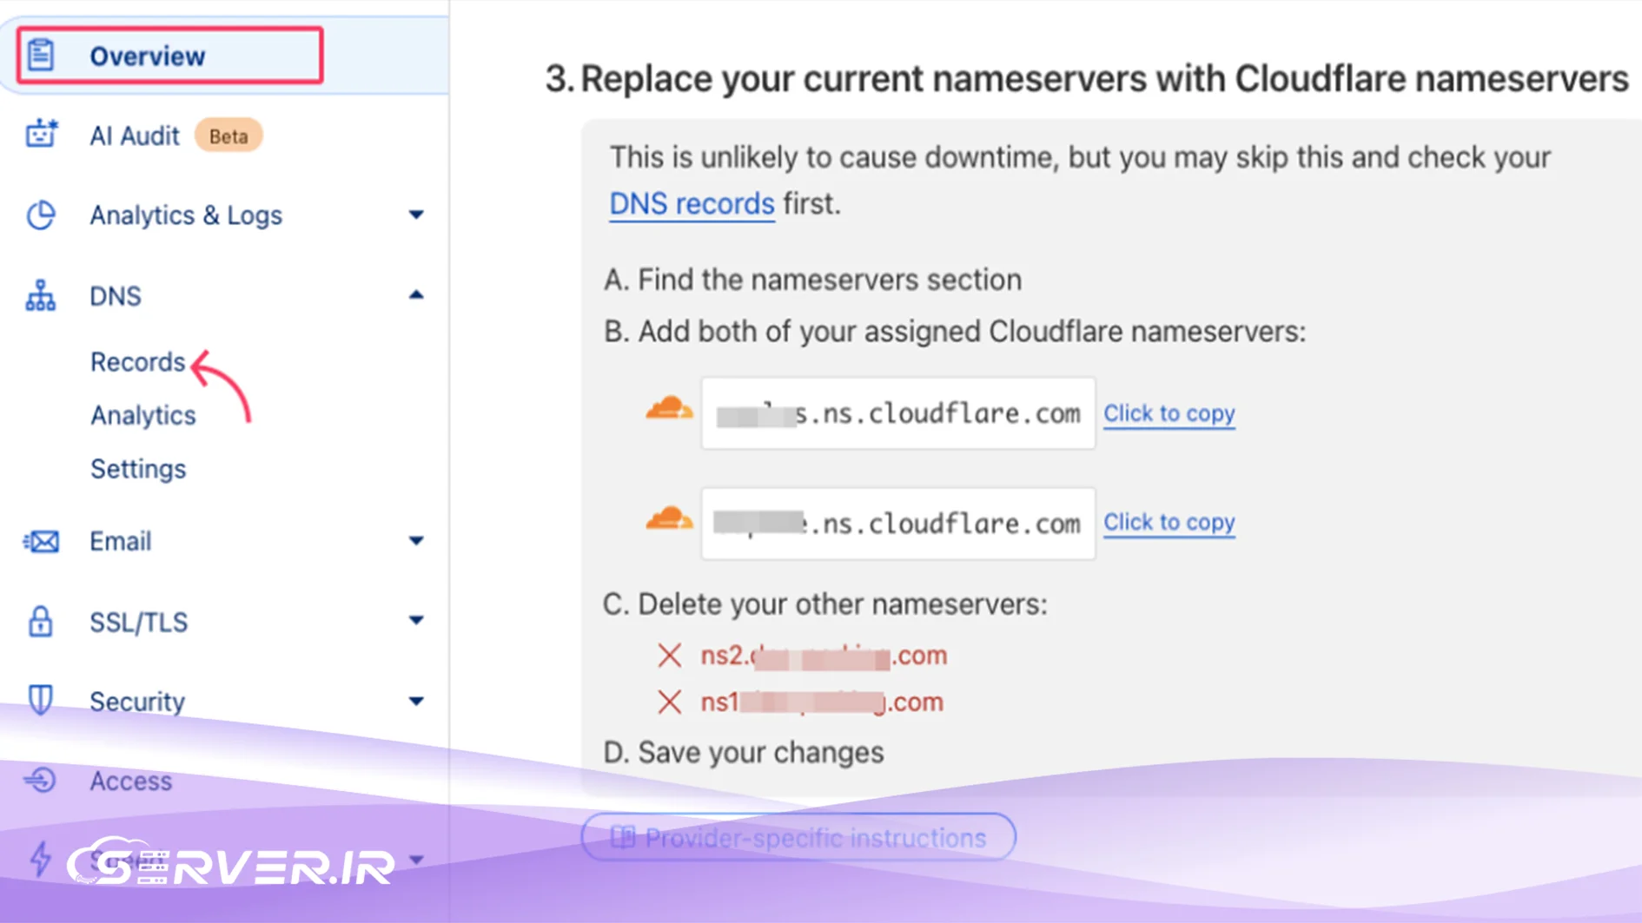Click the ns1 nameserver text

822,702
